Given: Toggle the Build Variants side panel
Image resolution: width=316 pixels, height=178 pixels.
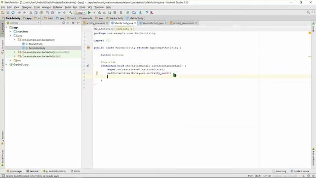Looking at the screenshot, I should click(2, 158).
